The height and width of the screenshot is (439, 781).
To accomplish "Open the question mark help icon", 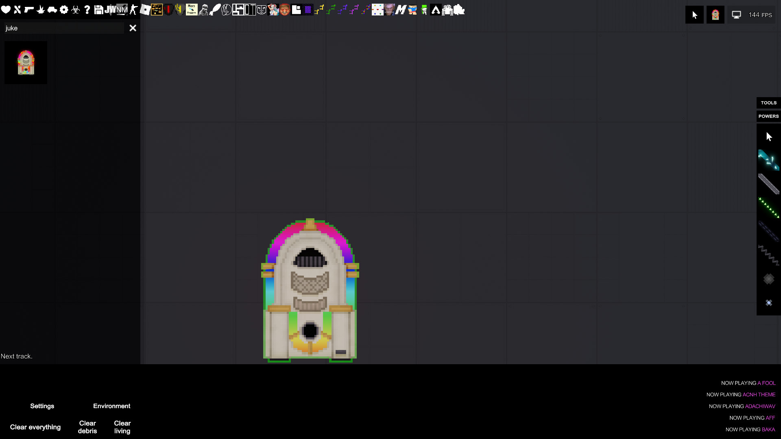I will click(x=87, y=9).
